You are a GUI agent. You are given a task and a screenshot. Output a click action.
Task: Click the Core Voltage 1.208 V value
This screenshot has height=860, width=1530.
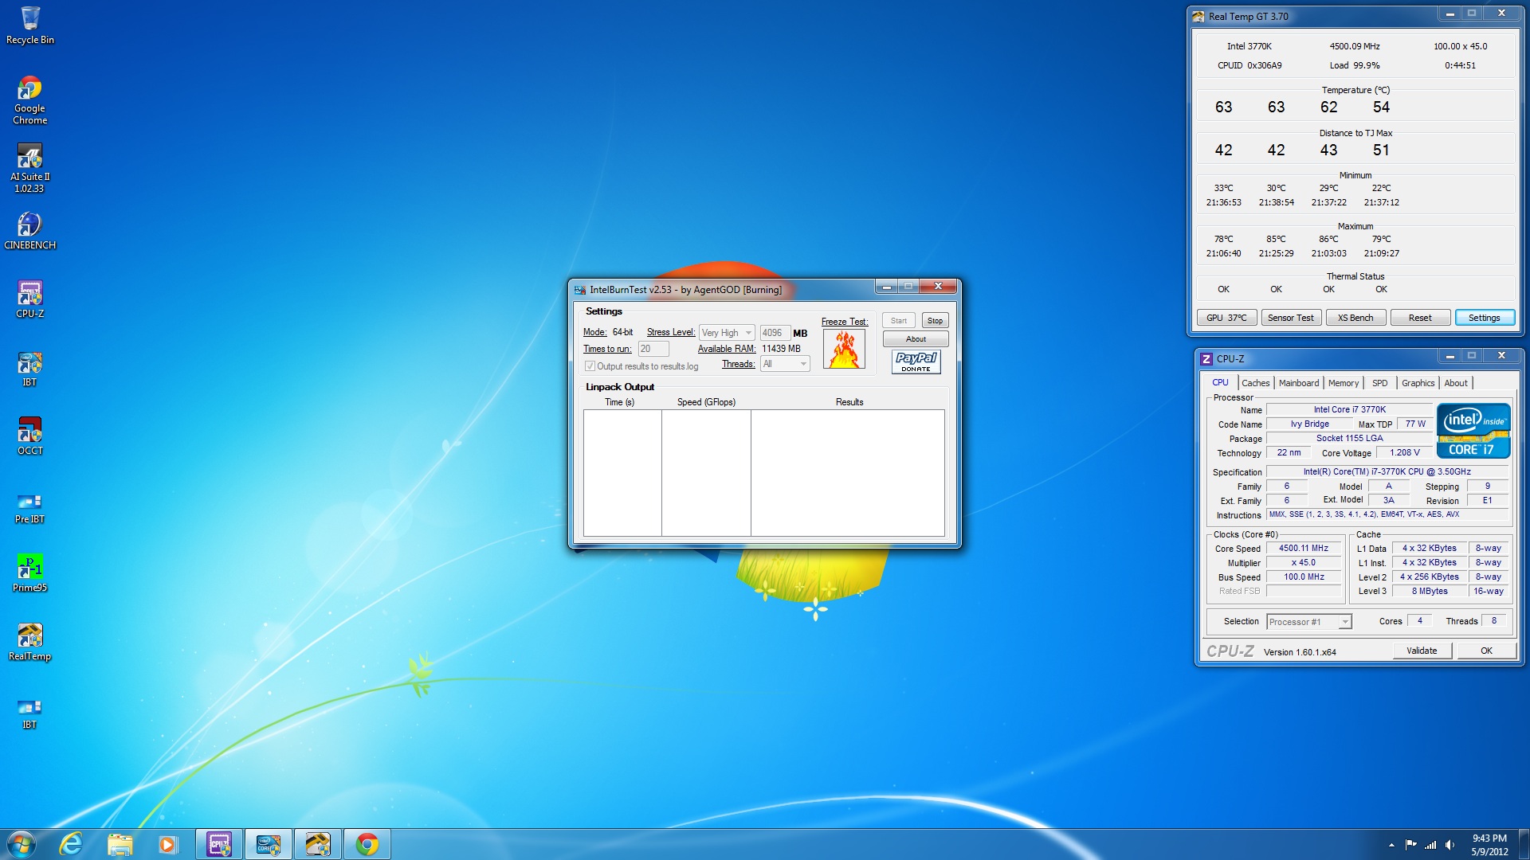[x=1404, y=453]
